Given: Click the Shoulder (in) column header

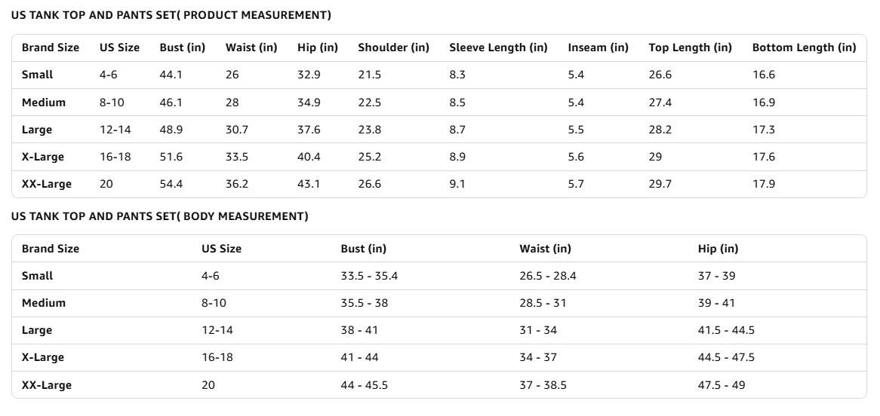Looking at the screenshot, I should 393,47.
